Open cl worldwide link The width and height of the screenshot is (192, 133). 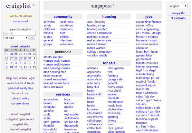pos(178,18)
